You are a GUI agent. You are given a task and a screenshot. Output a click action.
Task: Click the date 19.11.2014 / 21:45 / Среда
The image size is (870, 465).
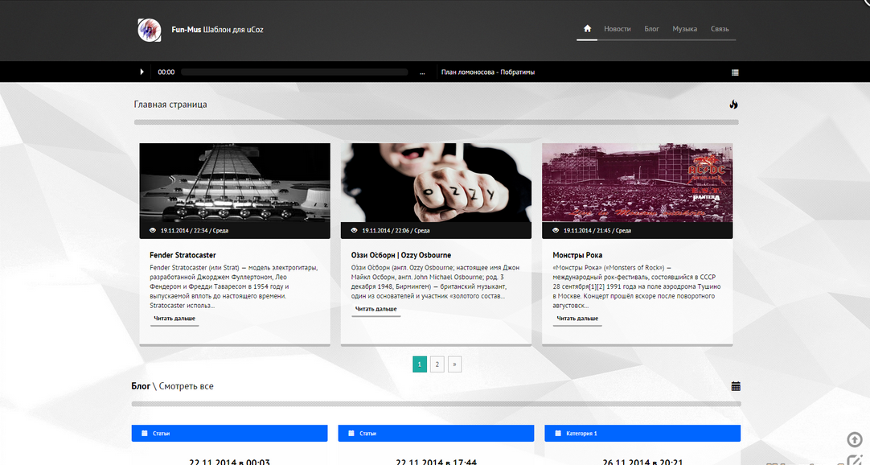coord(597,230)
